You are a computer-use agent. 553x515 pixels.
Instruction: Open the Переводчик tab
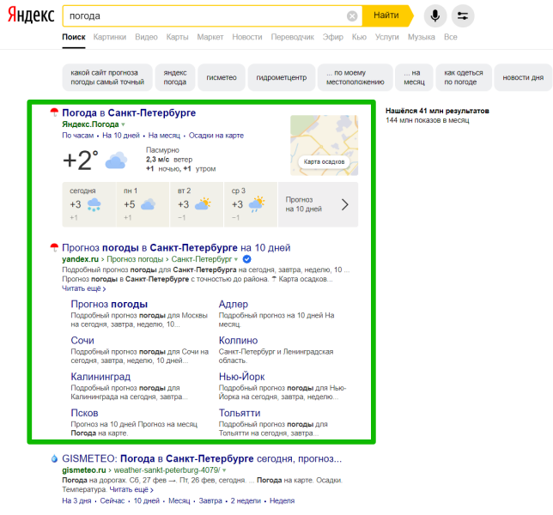click(x=292, y=37)
